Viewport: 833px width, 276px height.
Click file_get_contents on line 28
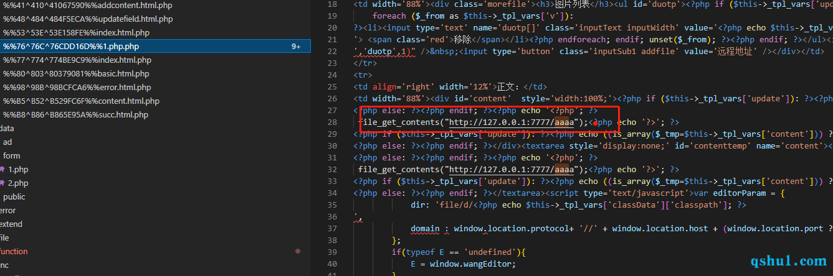(x=398, y=122)
